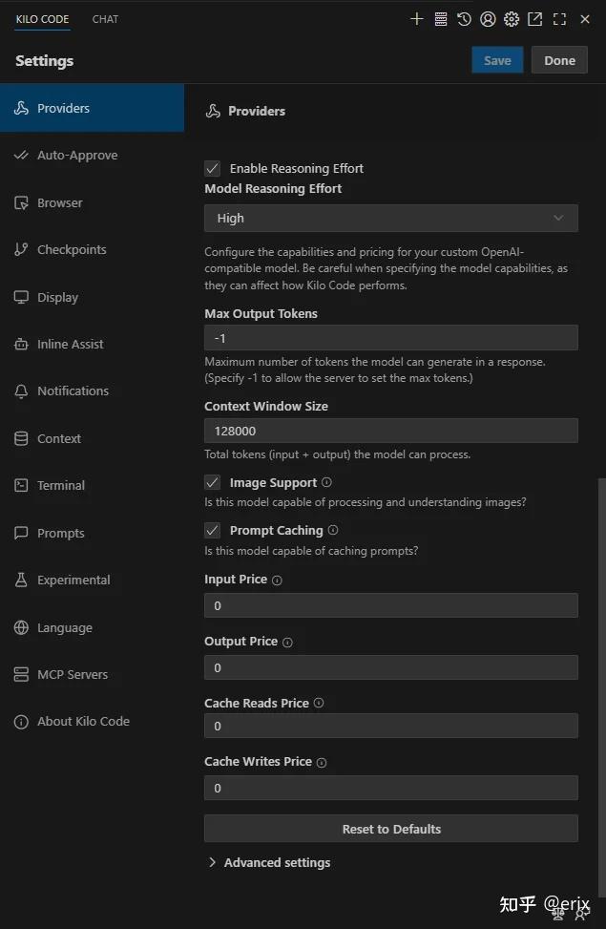Click the plus icon for new task
The image size is (606, 929).
416,19
